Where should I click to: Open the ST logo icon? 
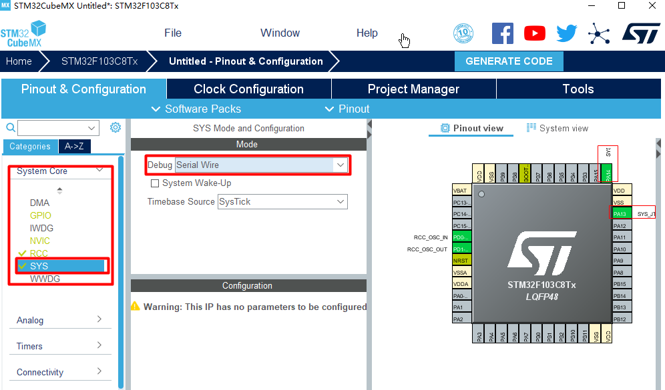[641, 33]
